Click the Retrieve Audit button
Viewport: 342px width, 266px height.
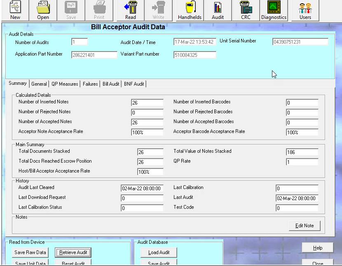click(x=73, y=252)
